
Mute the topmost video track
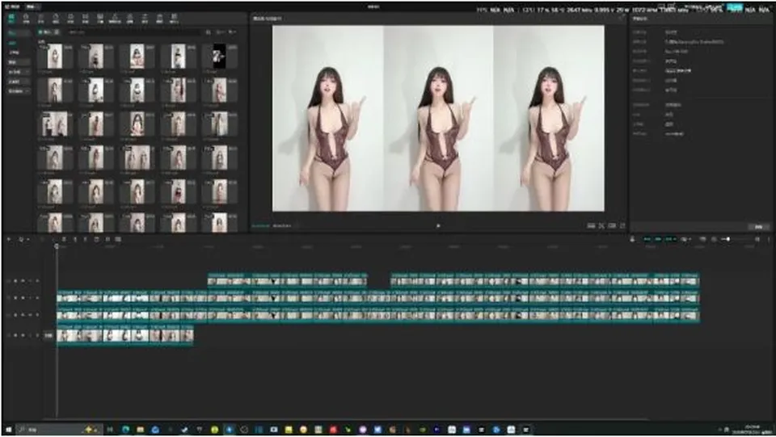coord(30,281)
